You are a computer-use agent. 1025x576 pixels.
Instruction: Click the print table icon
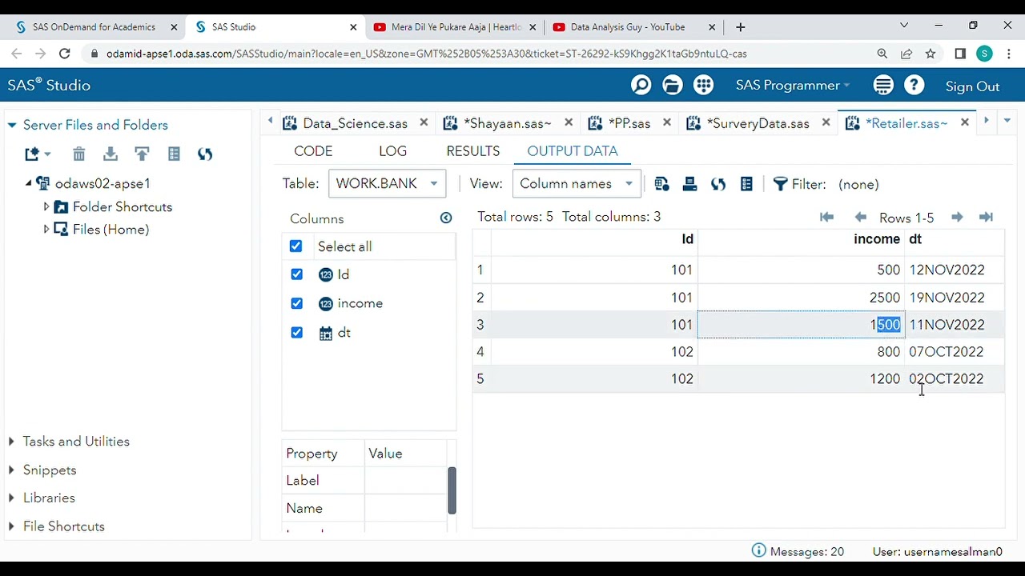(689, 184)
